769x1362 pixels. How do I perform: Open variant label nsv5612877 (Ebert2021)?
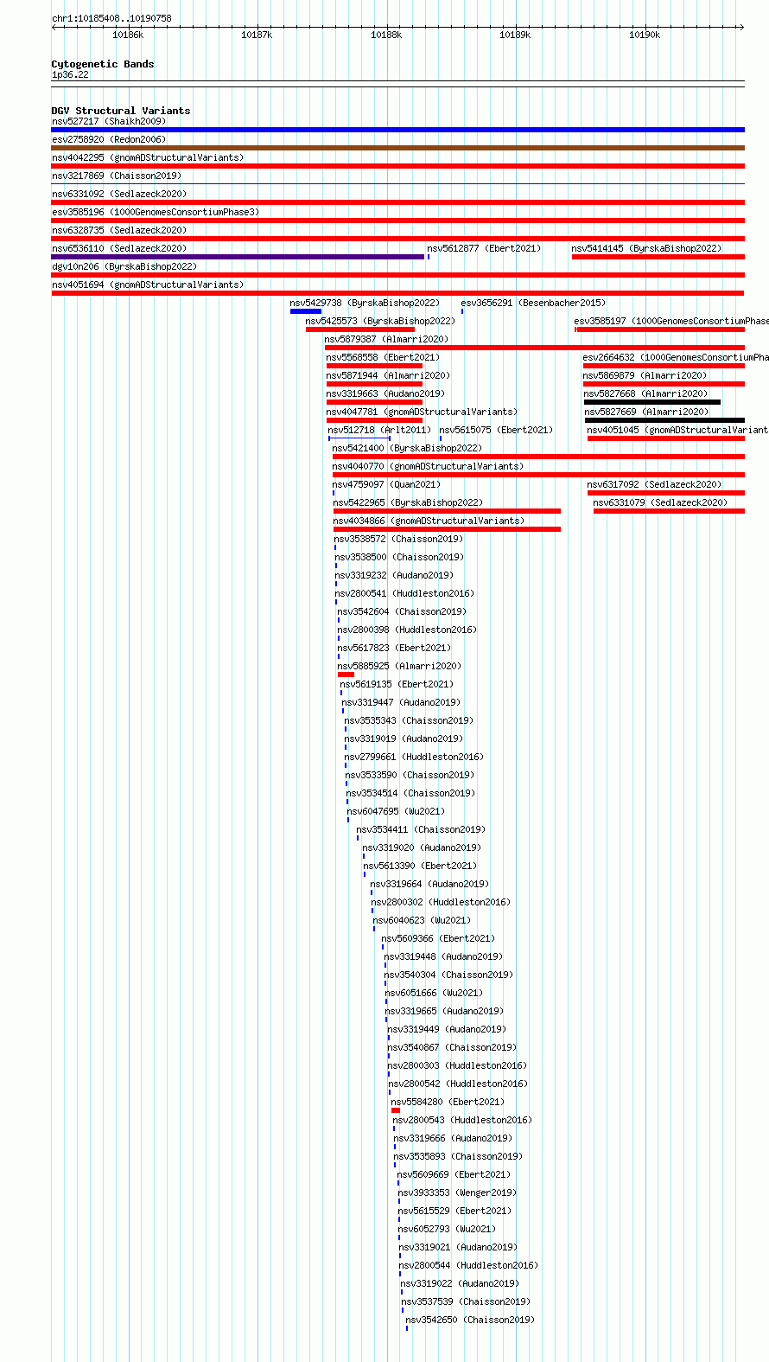pos(484,248)
